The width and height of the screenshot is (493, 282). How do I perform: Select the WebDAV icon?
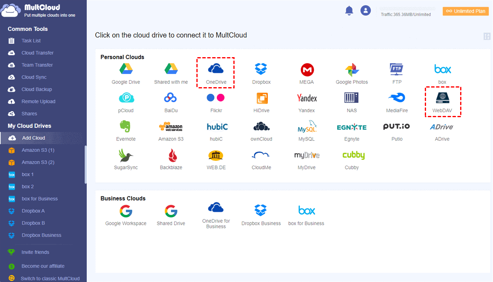click(x=442, y=98)
